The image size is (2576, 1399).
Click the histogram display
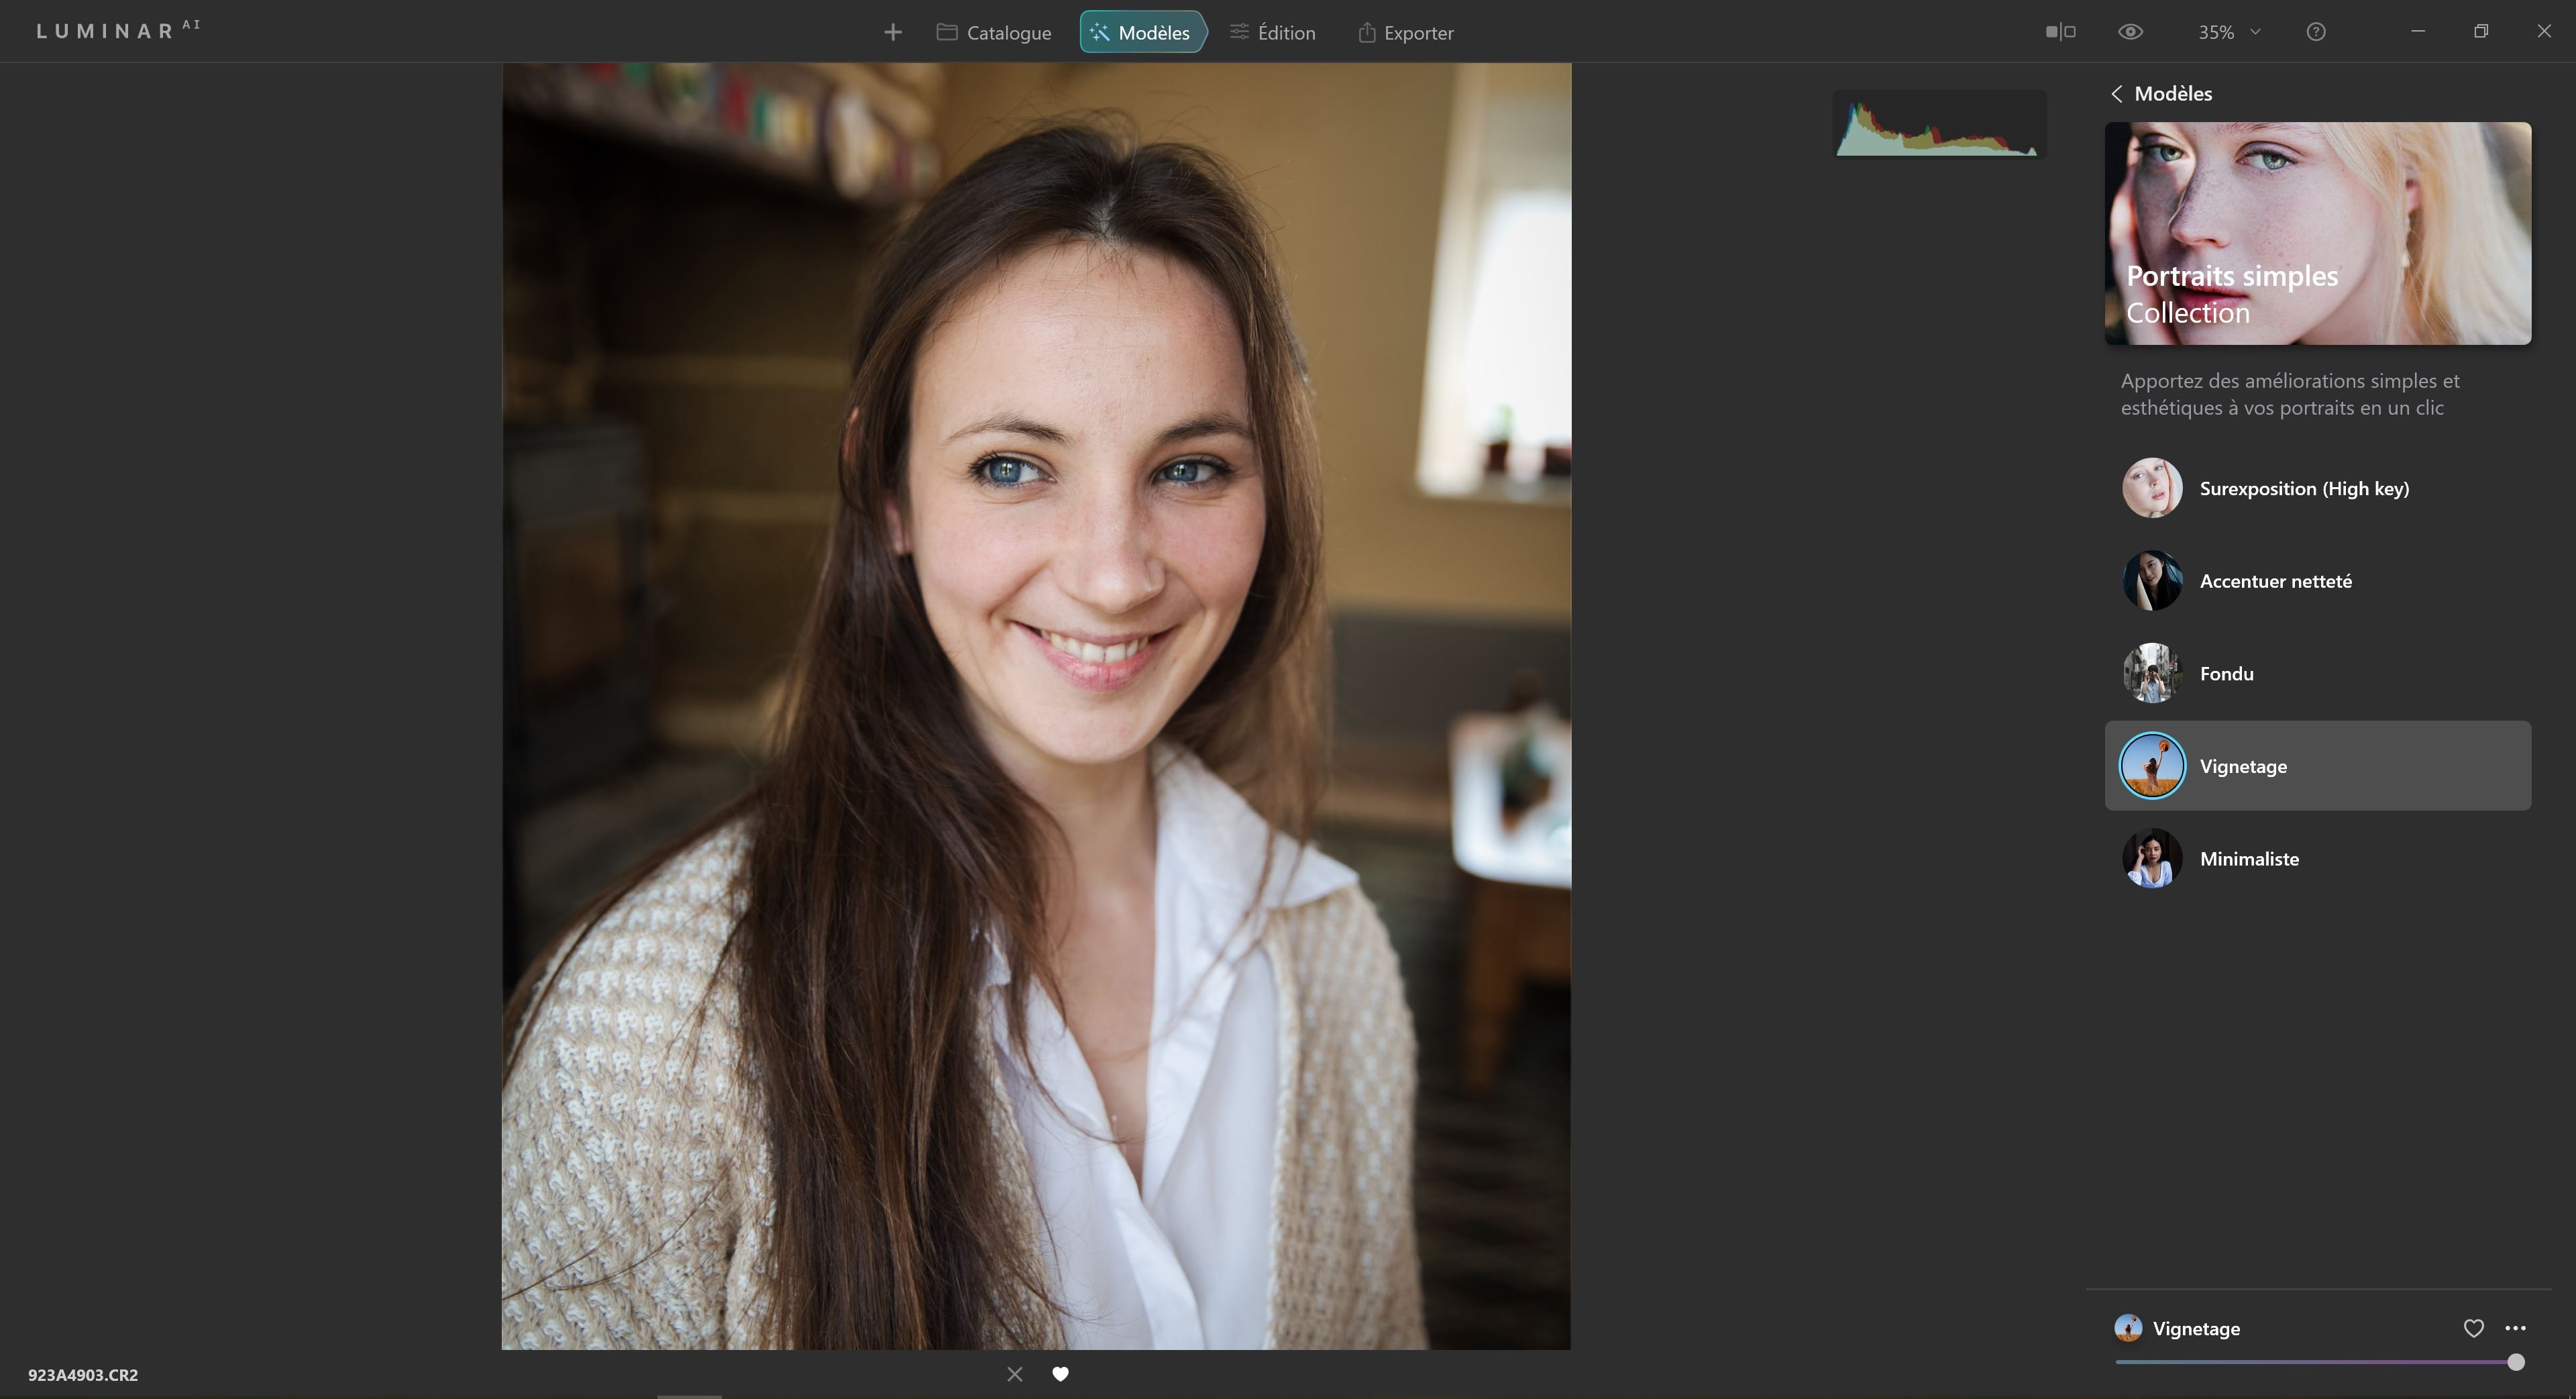[x=1938, y=125]
